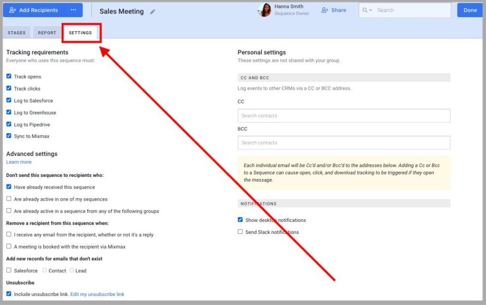Click the Sales Meeting sequence title
This screenshot has height=305, width=486.
click(121, 11)
